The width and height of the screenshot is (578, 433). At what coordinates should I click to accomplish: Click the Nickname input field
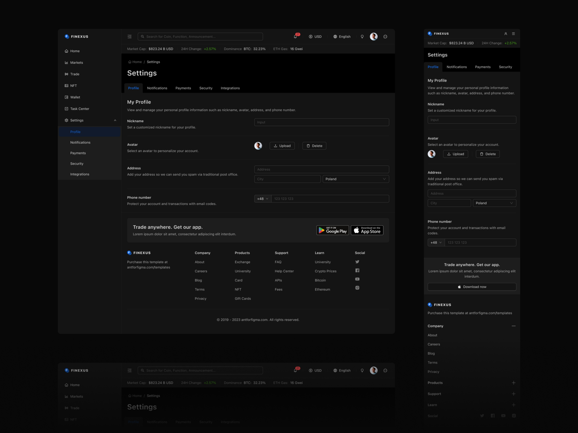point(321,122)
